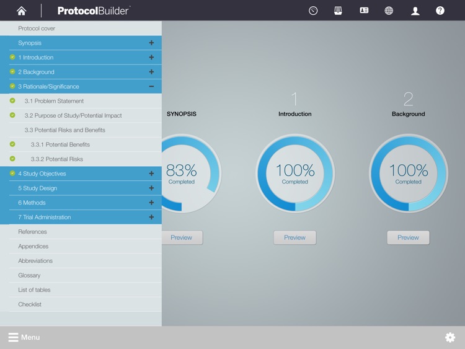Viewport: 465px width, 349px height.
Task: Click green checkmark beside 1 Introduction
Action: [x=12, y=57]
